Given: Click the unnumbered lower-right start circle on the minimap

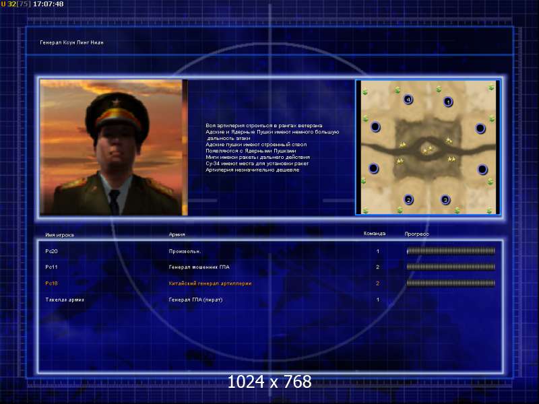Looking at the screenshot, I should (x=482, y=170).
